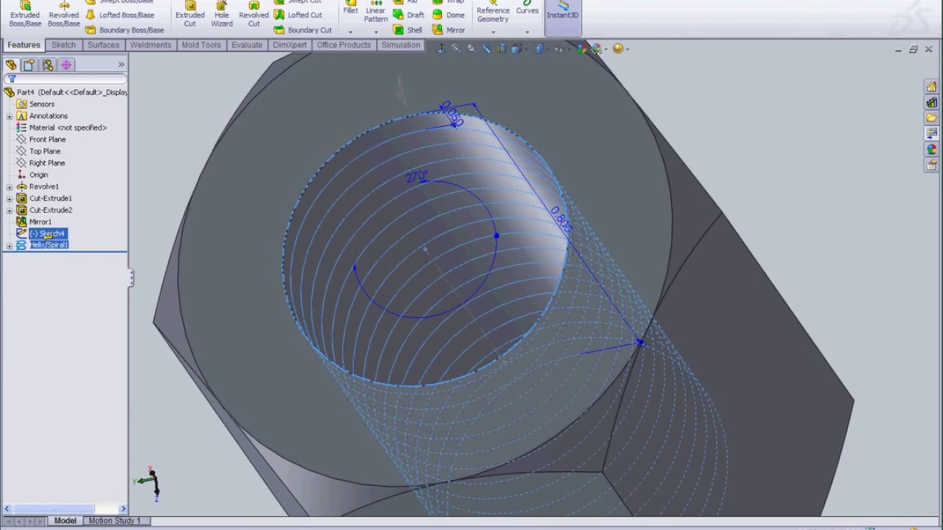Switch to the Model tab
Viewport: 943px width, 530px height.
(x=65, y=520)
